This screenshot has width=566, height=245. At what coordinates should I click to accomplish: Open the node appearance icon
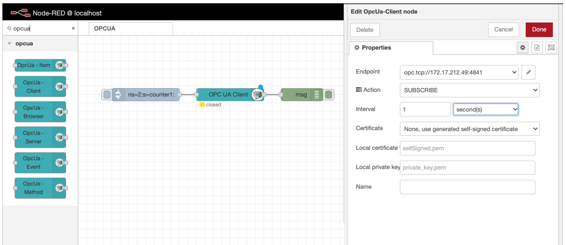coord(551,48)
